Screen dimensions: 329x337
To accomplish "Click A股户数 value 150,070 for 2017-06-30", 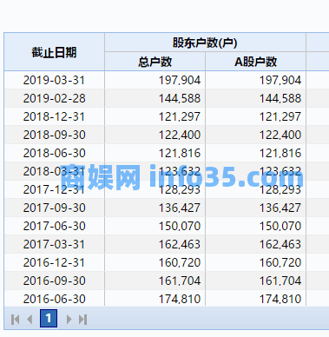I will coord(280,226).
